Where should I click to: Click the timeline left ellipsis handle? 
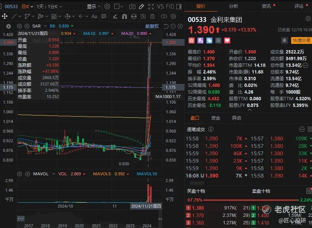pyautogui.click(x=21, y=218)
